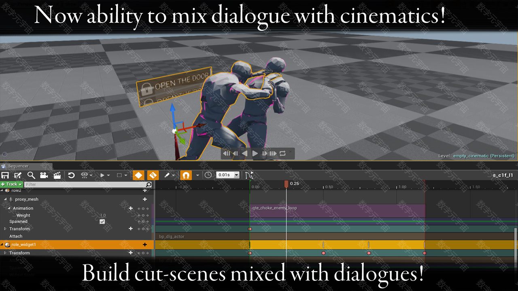The image size is (518, 291).
Task: Open render movie clapperboard icon
Action: (57, 175)
